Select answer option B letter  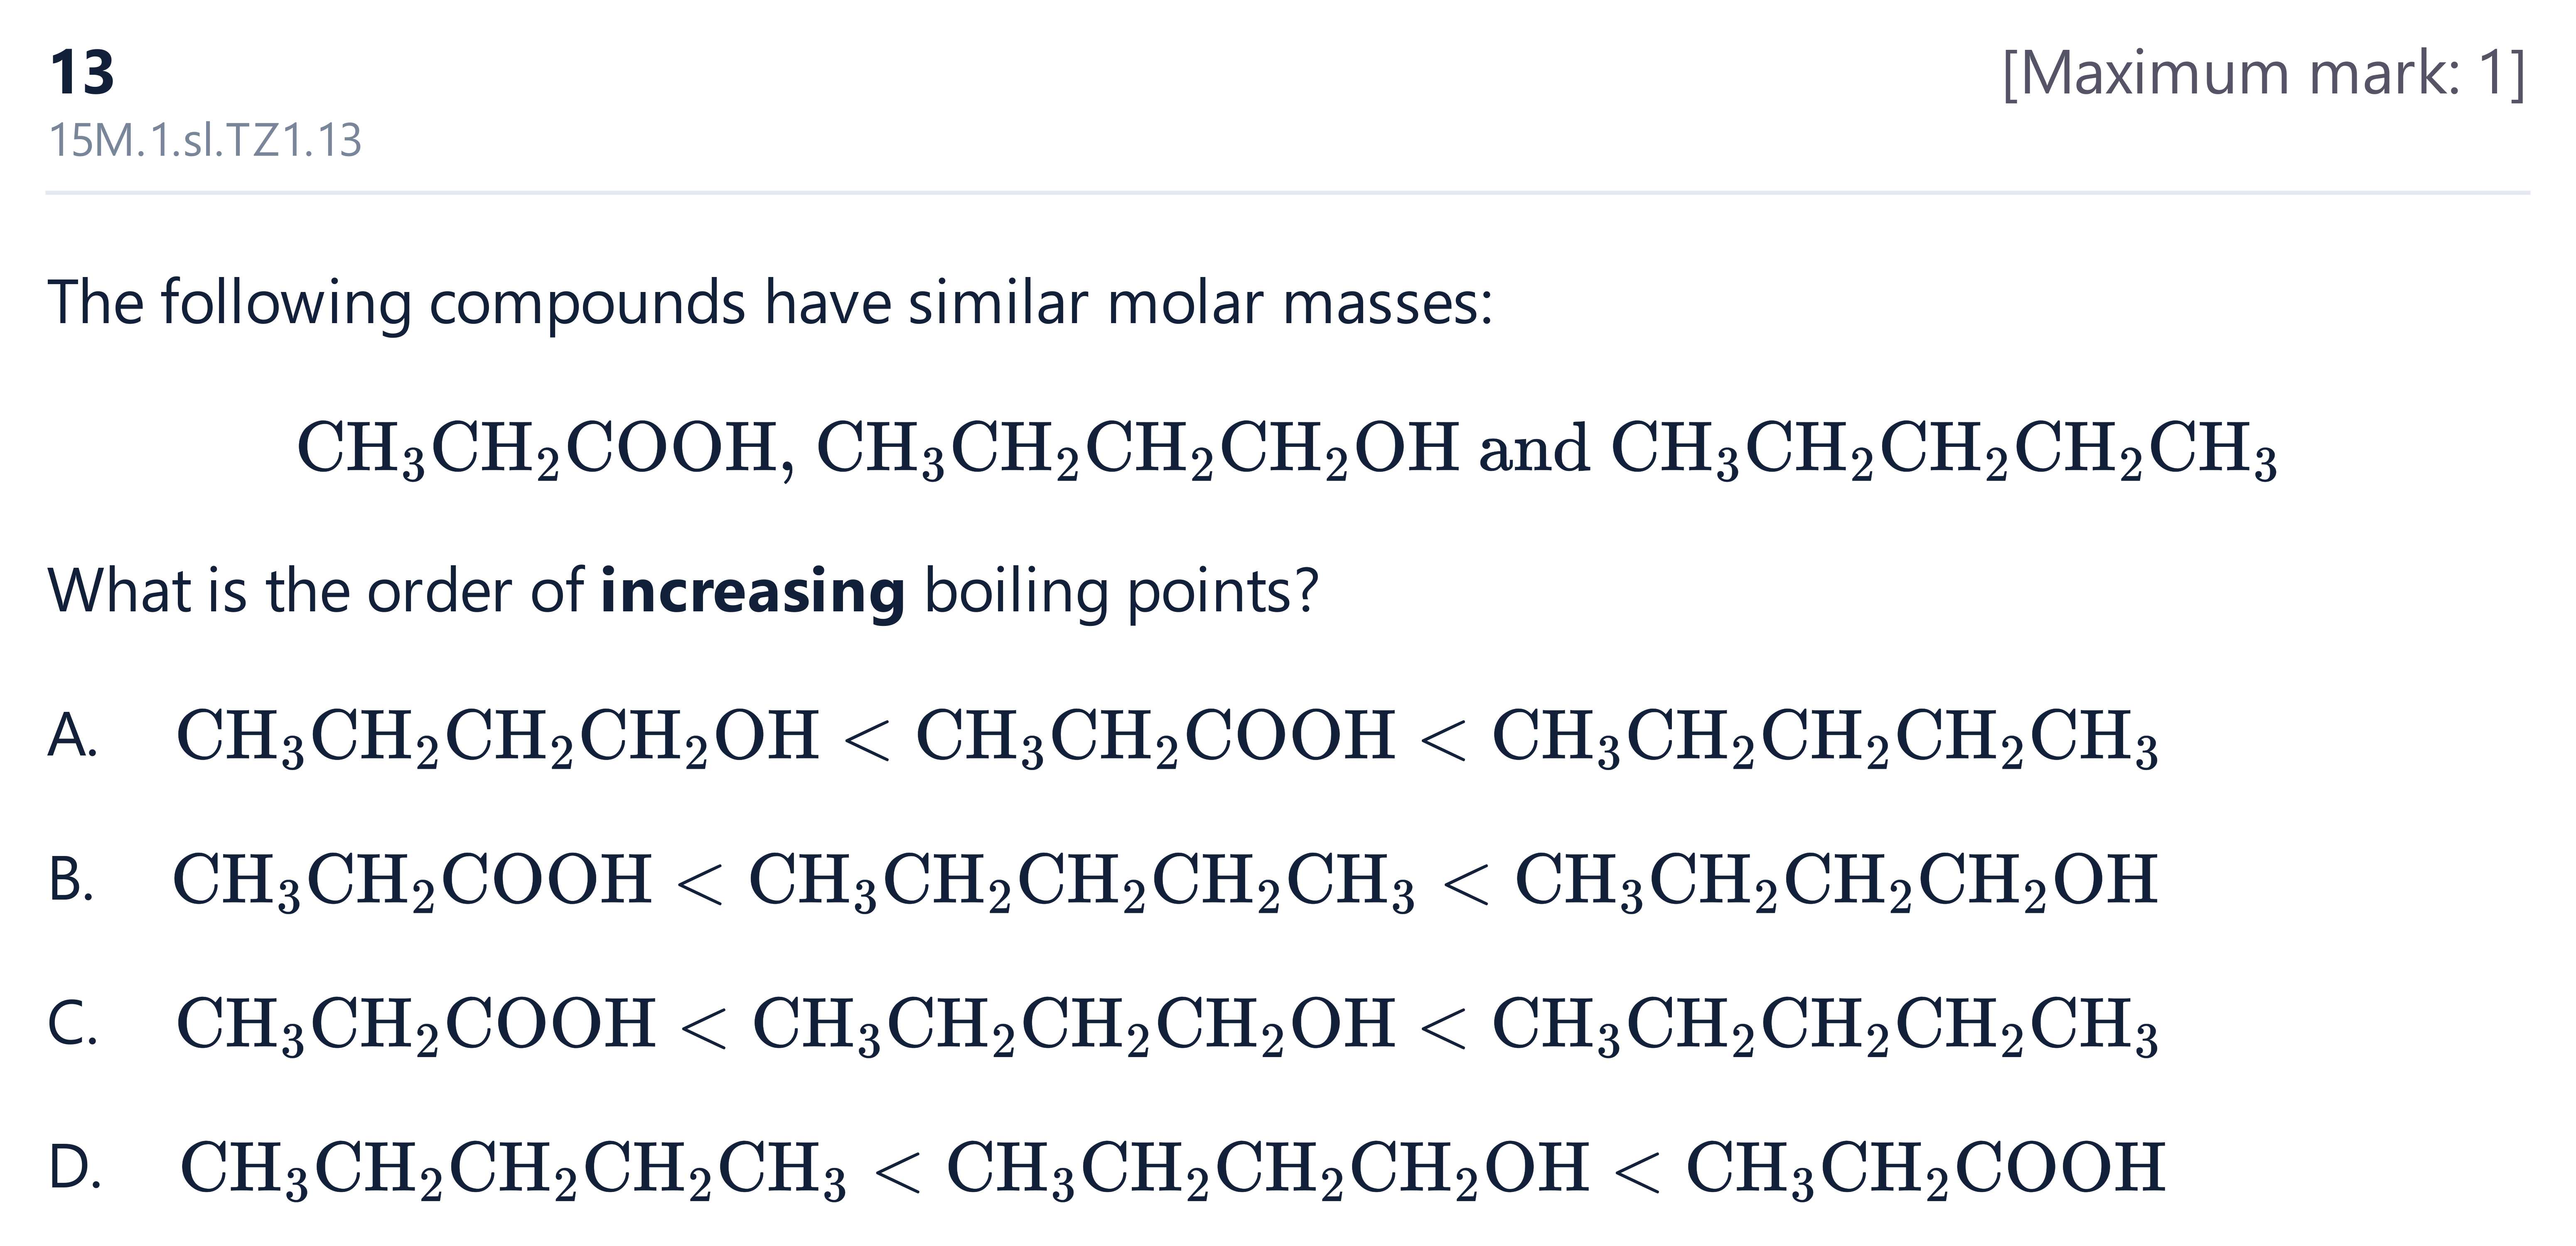(x=72, y=881)
